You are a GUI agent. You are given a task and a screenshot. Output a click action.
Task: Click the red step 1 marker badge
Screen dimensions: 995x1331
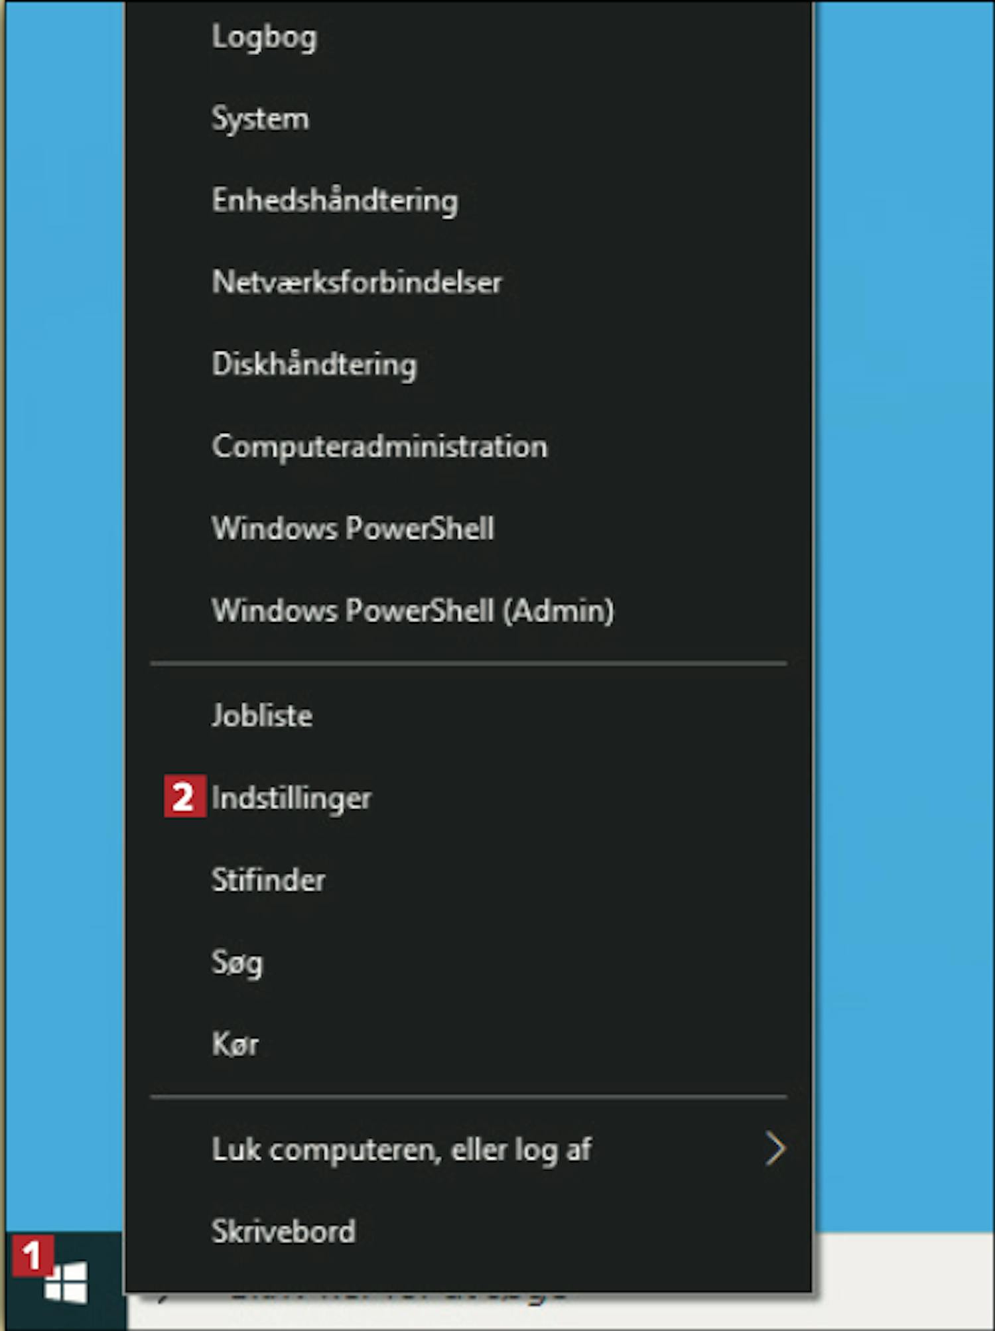pos(31,1255)
